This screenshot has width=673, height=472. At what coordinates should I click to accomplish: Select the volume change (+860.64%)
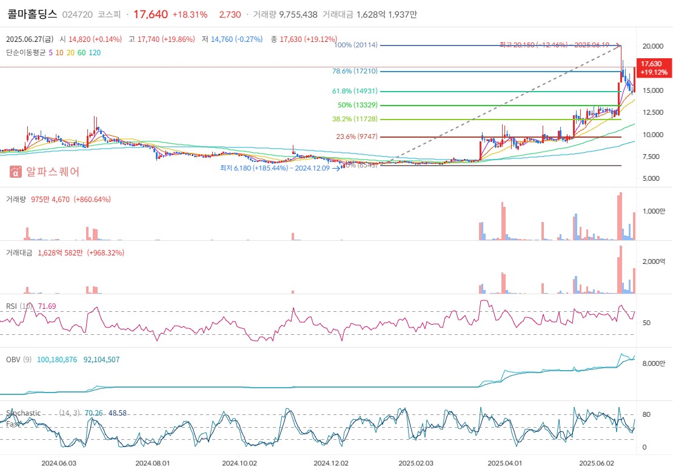pos(92,199)
